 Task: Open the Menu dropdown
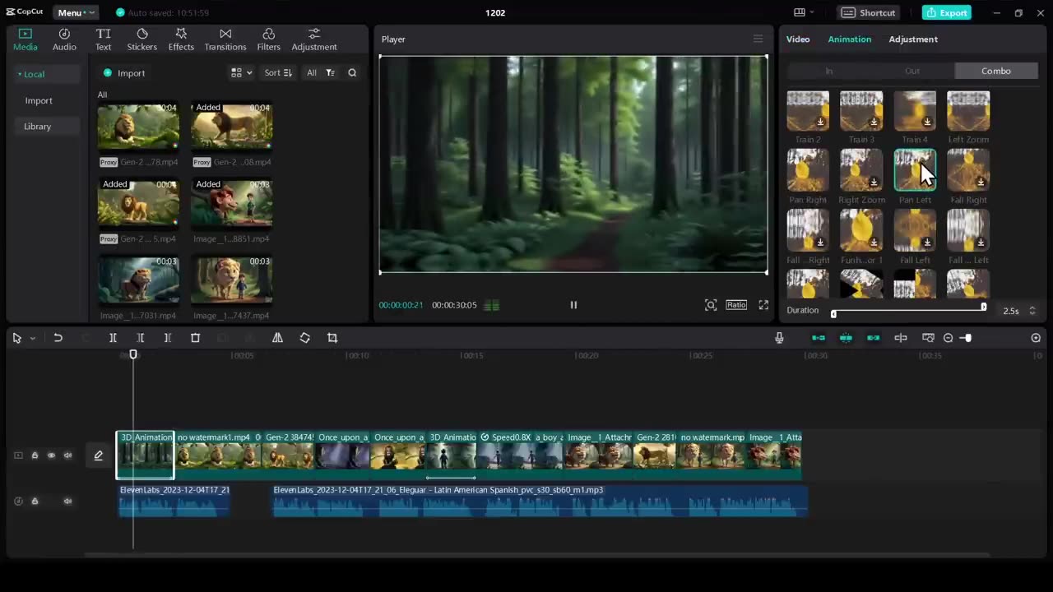point(76,12)
